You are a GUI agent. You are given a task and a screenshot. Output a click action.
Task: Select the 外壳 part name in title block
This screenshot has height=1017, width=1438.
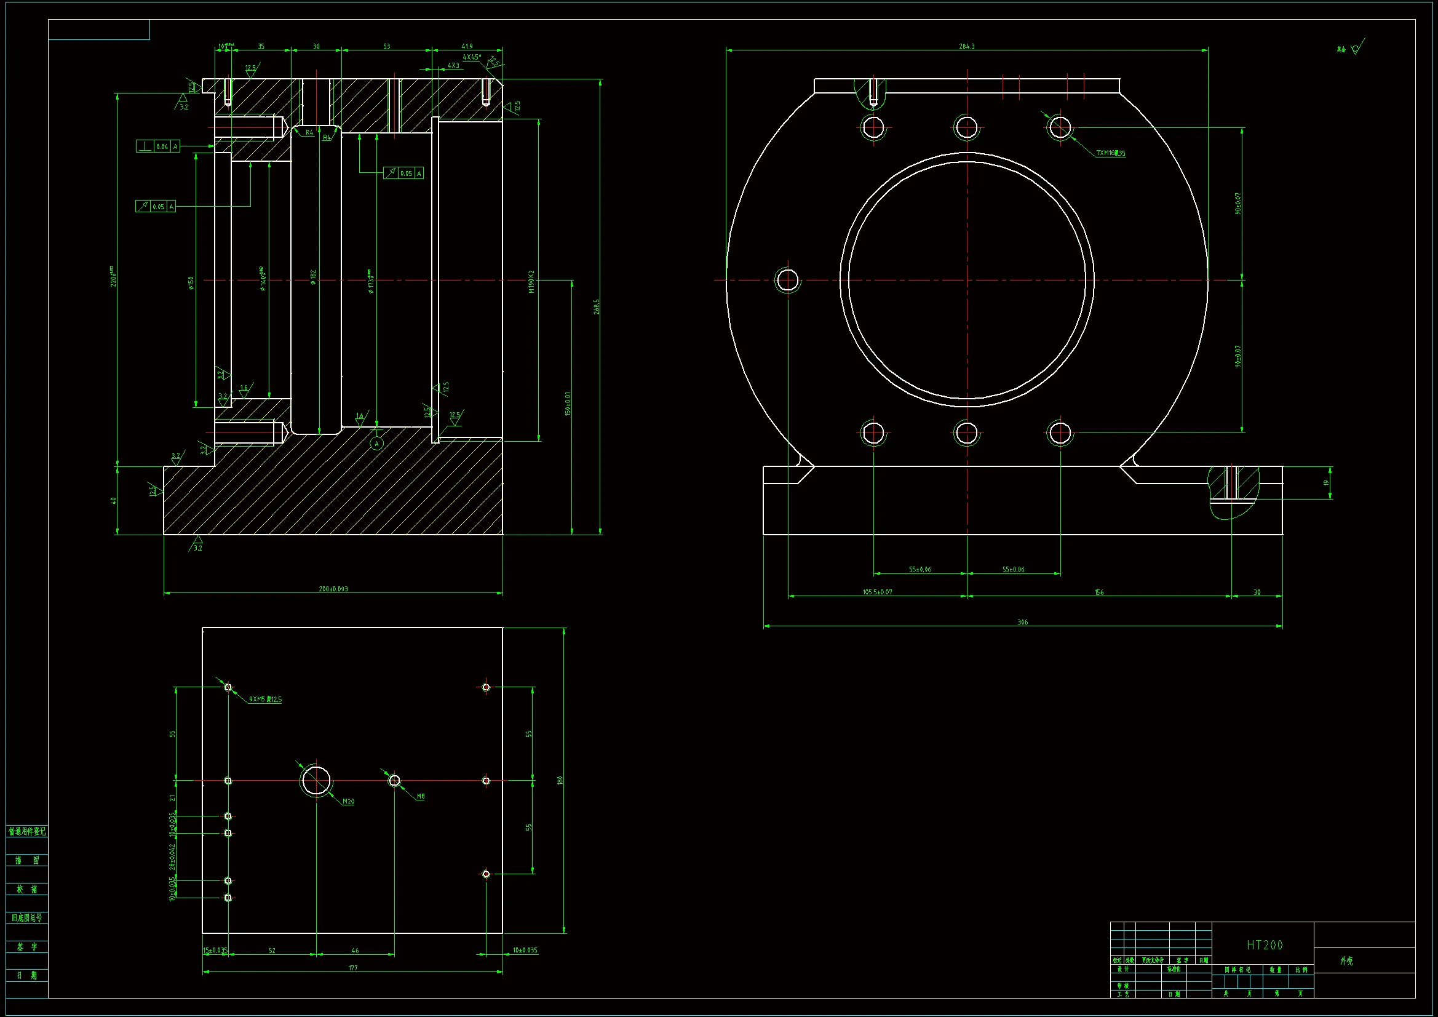pos(1346,960)
